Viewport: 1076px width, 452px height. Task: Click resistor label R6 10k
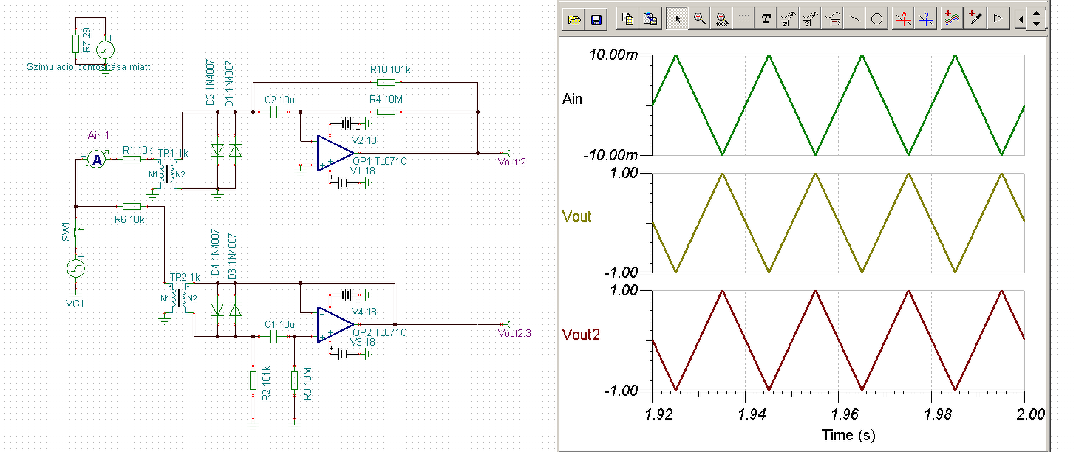131,219
